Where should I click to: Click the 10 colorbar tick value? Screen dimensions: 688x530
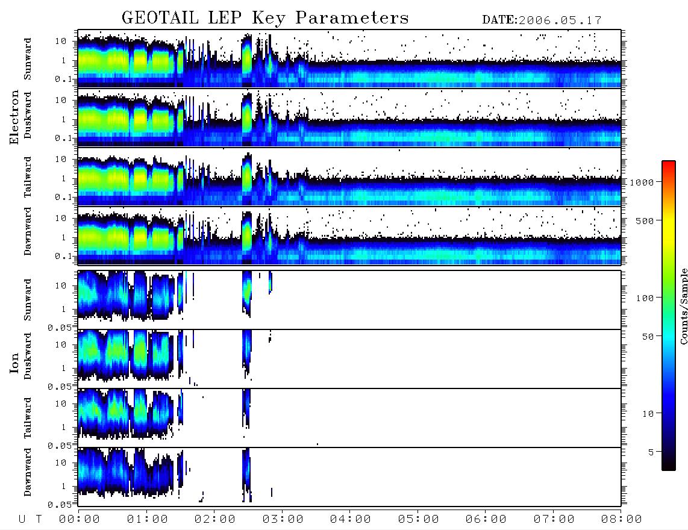coord(648,414)
